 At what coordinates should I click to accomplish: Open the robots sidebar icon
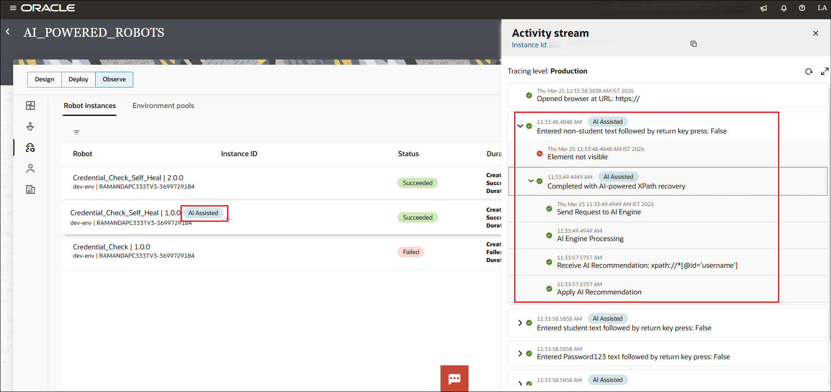30,147
